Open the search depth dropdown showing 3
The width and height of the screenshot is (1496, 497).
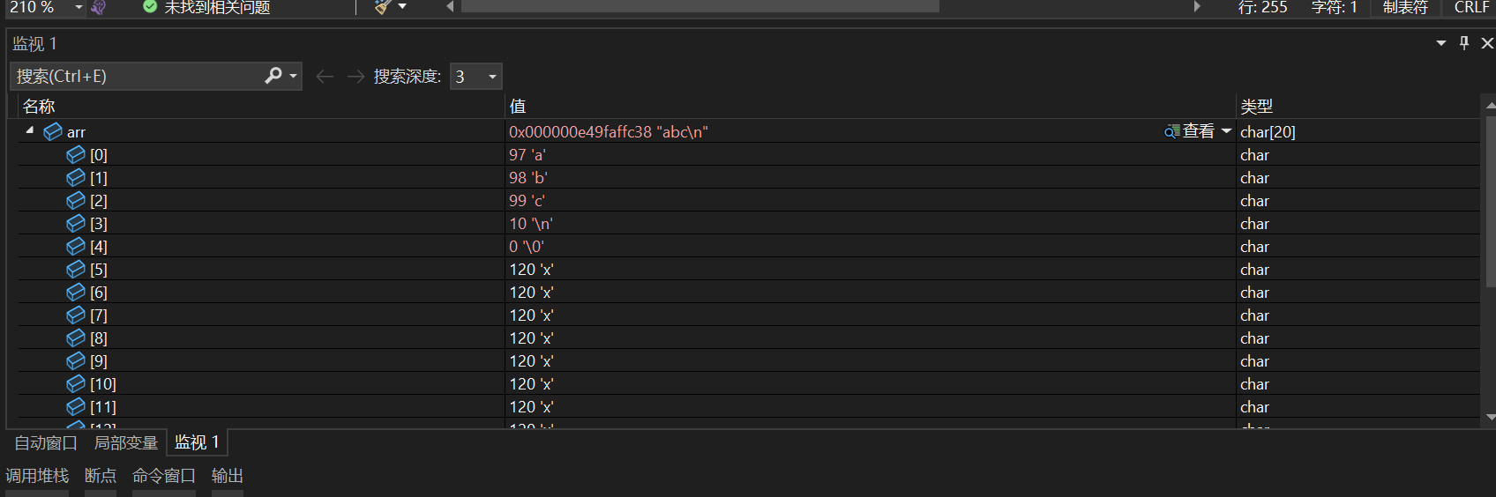[x=476, y=77]
